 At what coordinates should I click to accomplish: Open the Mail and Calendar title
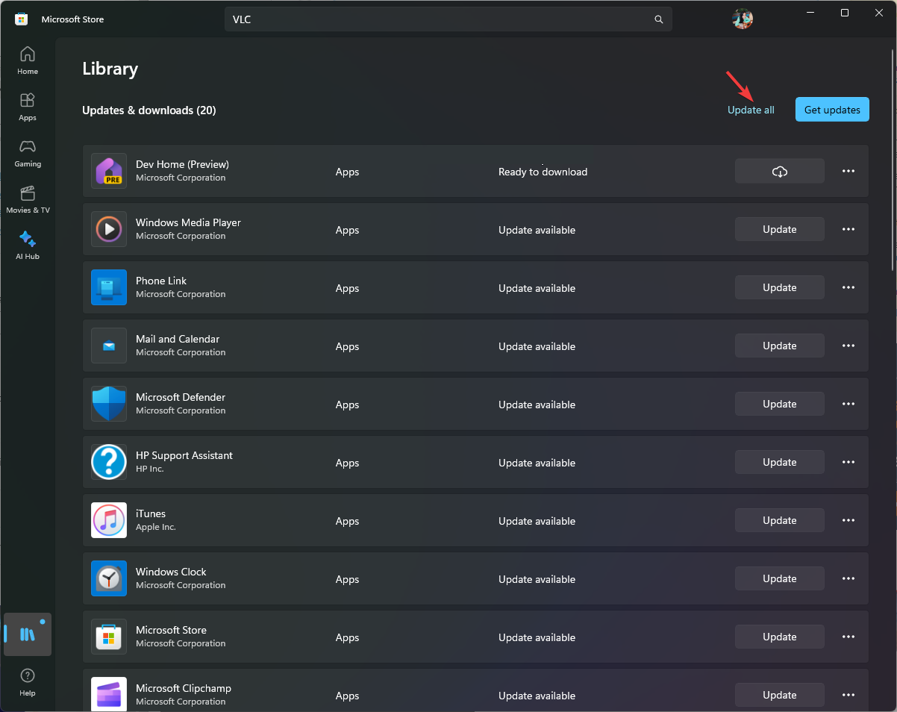(x=178, y=339)
